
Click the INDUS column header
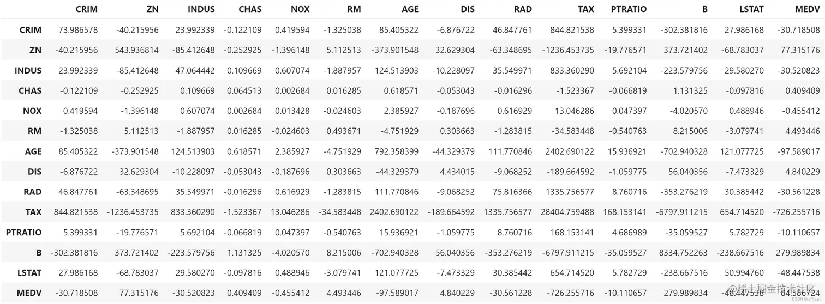pos(201,9)
